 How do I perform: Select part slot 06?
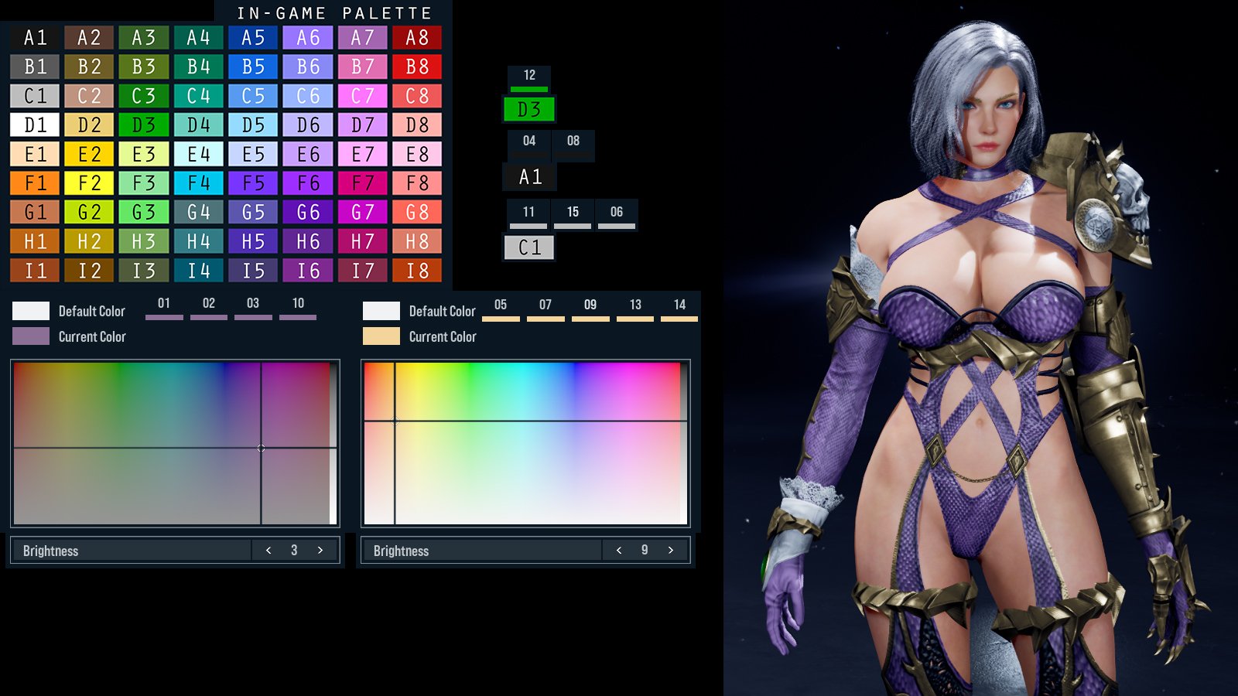(x=617, y=214)
